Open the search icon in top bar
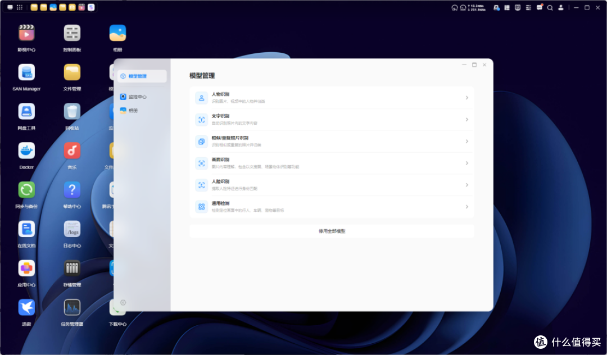Screen dimensions: 607x355 coord(550,8)
